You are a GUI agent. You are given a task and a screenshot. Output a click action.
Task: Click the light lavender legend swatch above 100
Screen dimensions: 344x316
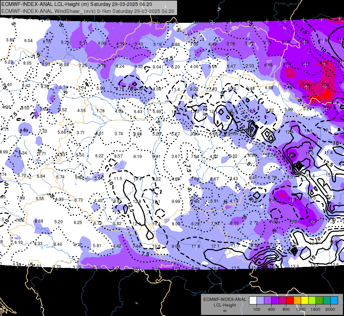coord(260,301)
